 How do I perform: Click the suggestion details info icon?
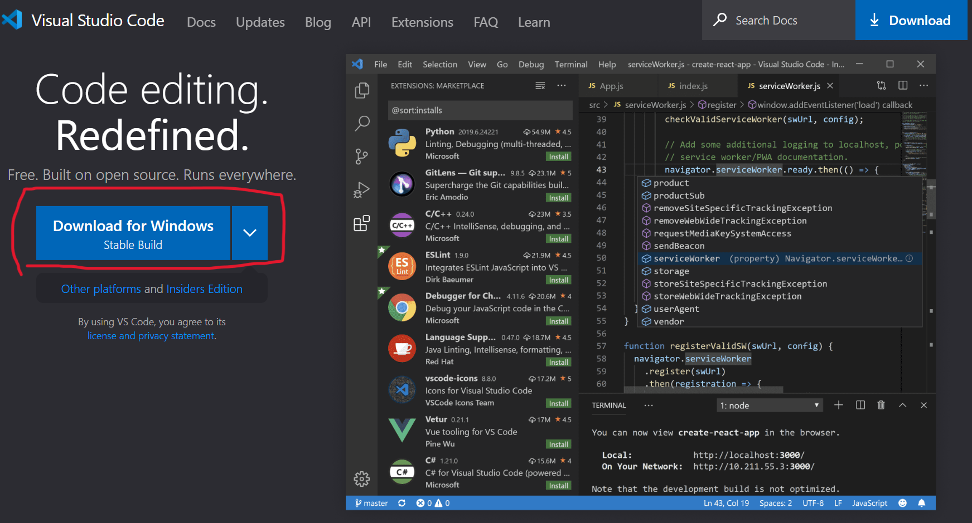click(x=909, y=258)
